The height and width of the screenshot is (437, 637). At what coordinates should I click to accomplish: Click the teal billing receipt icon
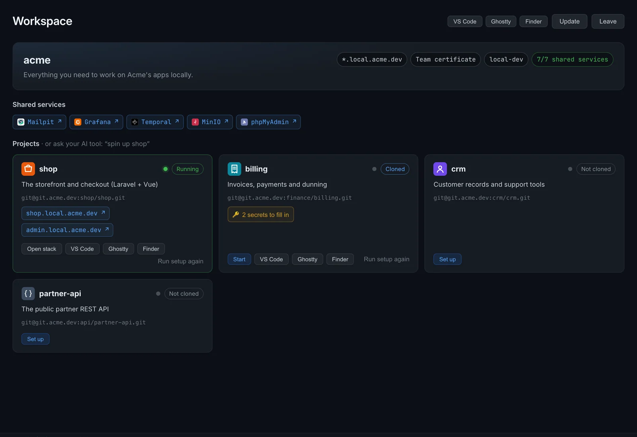click(x=234, y=169)
